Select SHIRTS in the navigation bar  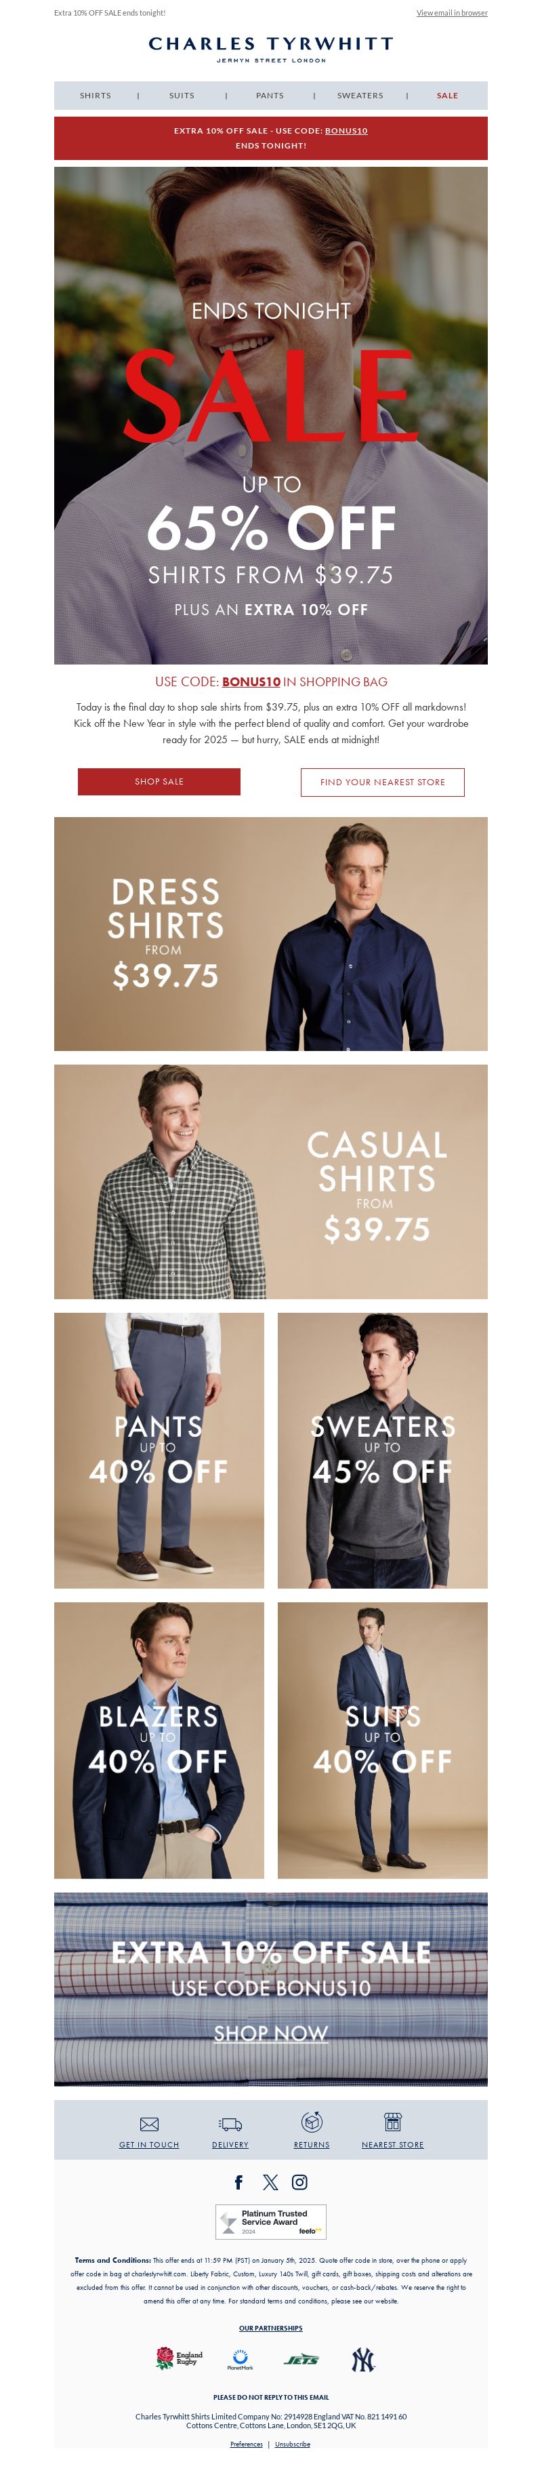[95, 96]
